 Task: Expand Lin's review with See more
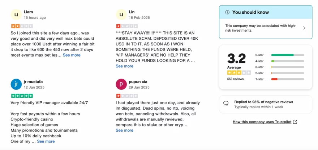coord(124,66)
